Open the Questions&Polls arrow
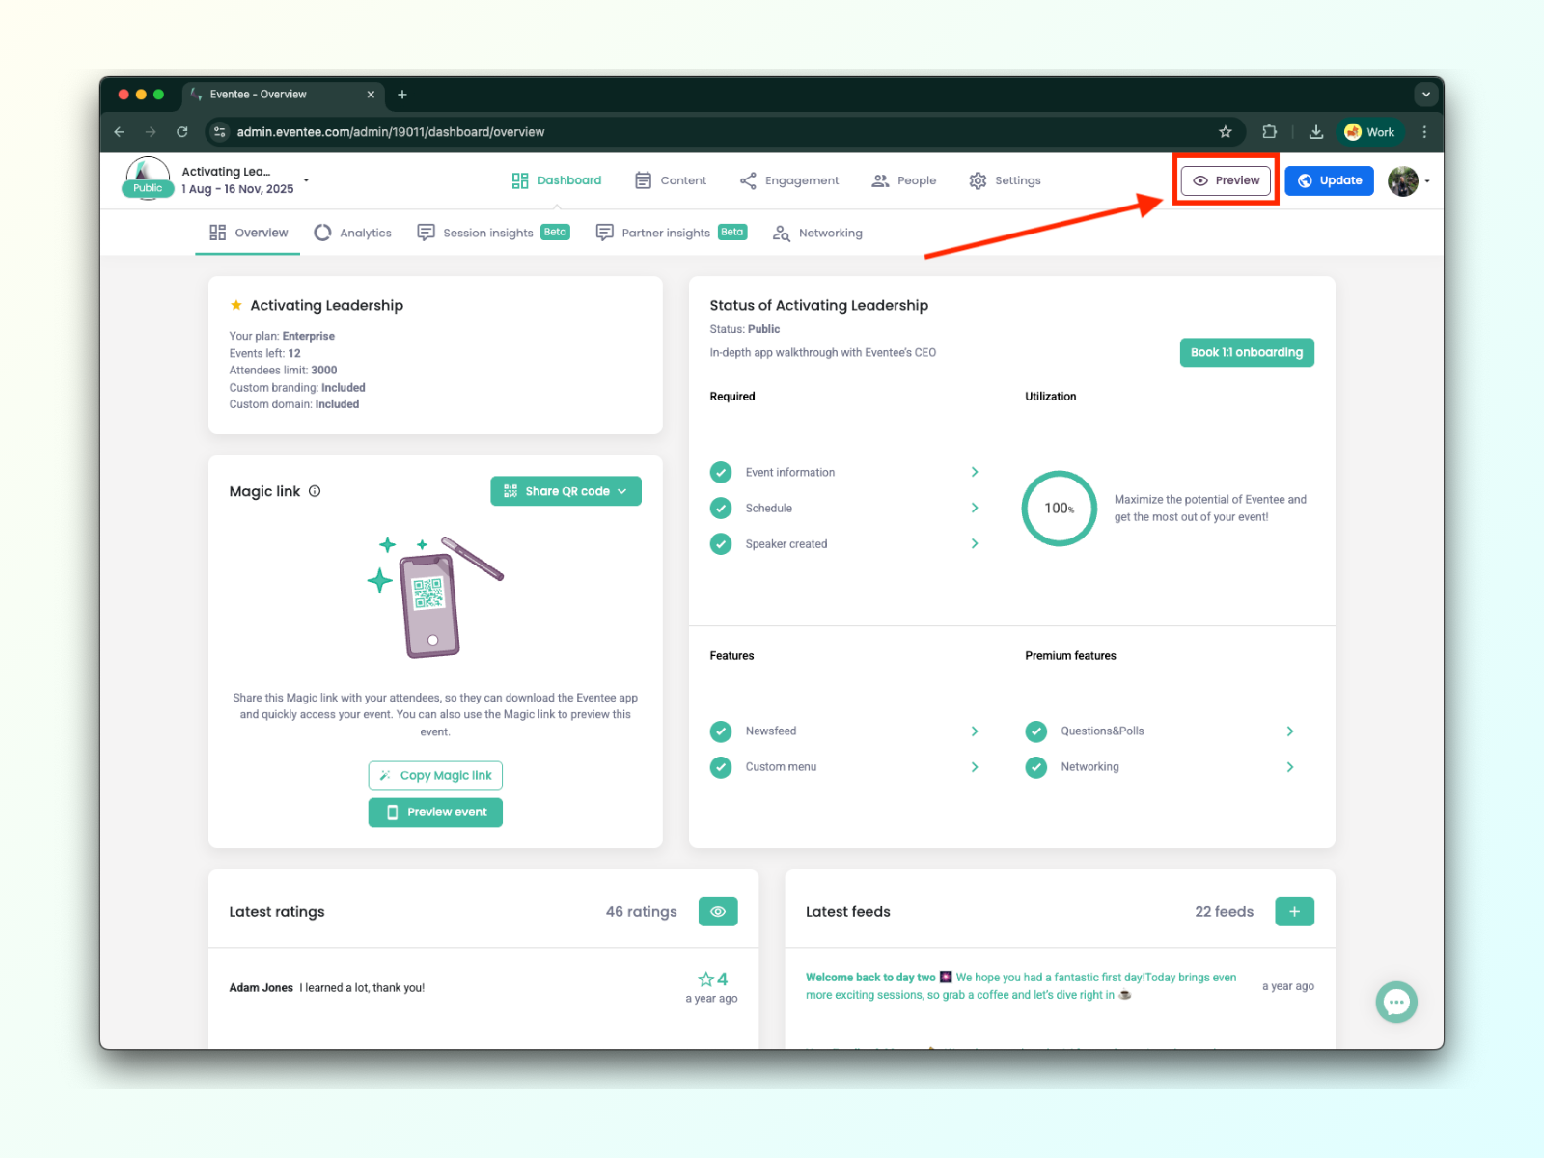The height and width of the screenshot is (1158, 1544). point(1290,731)
